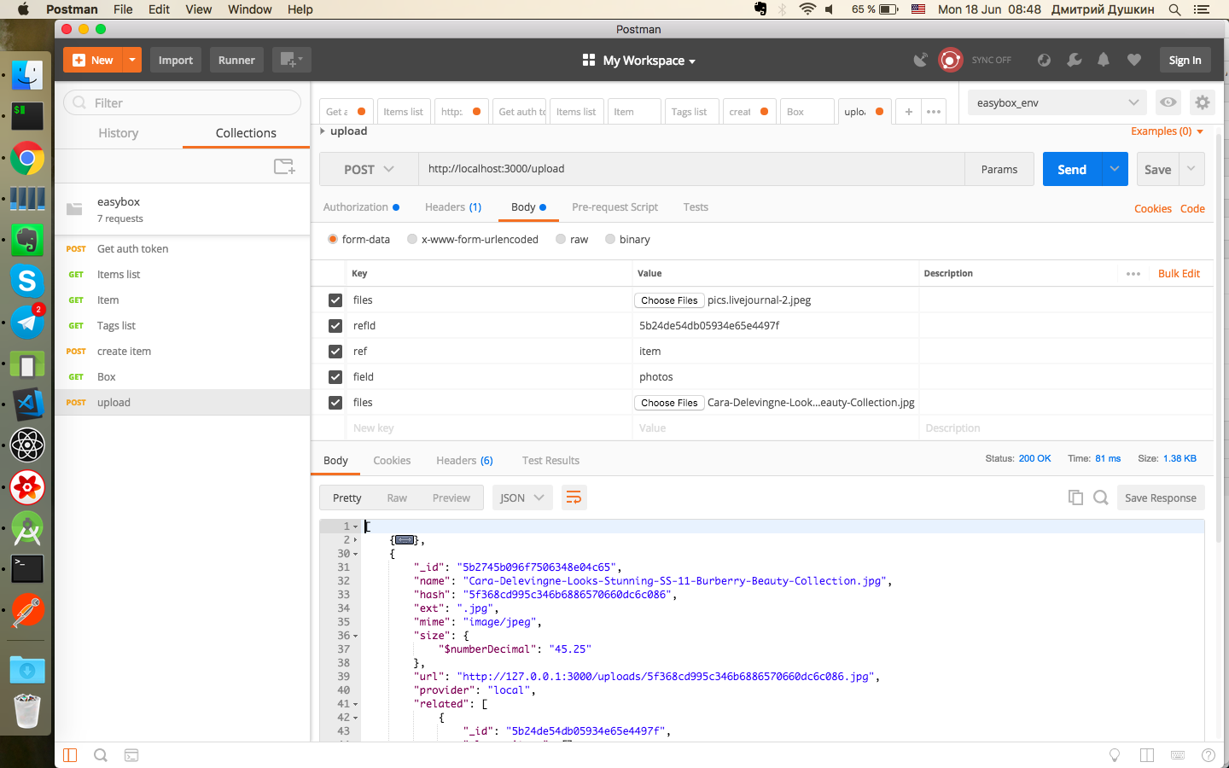Search the response with the magnifier icon
The height and width of the screenshot is (768, 1229).
1100,497
